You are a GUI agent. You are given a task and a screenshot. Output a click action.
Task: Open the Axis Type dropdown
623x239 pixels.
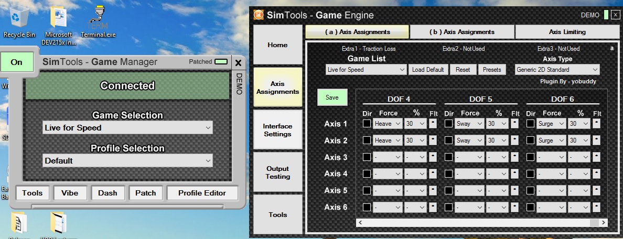[x=557, y=70]
